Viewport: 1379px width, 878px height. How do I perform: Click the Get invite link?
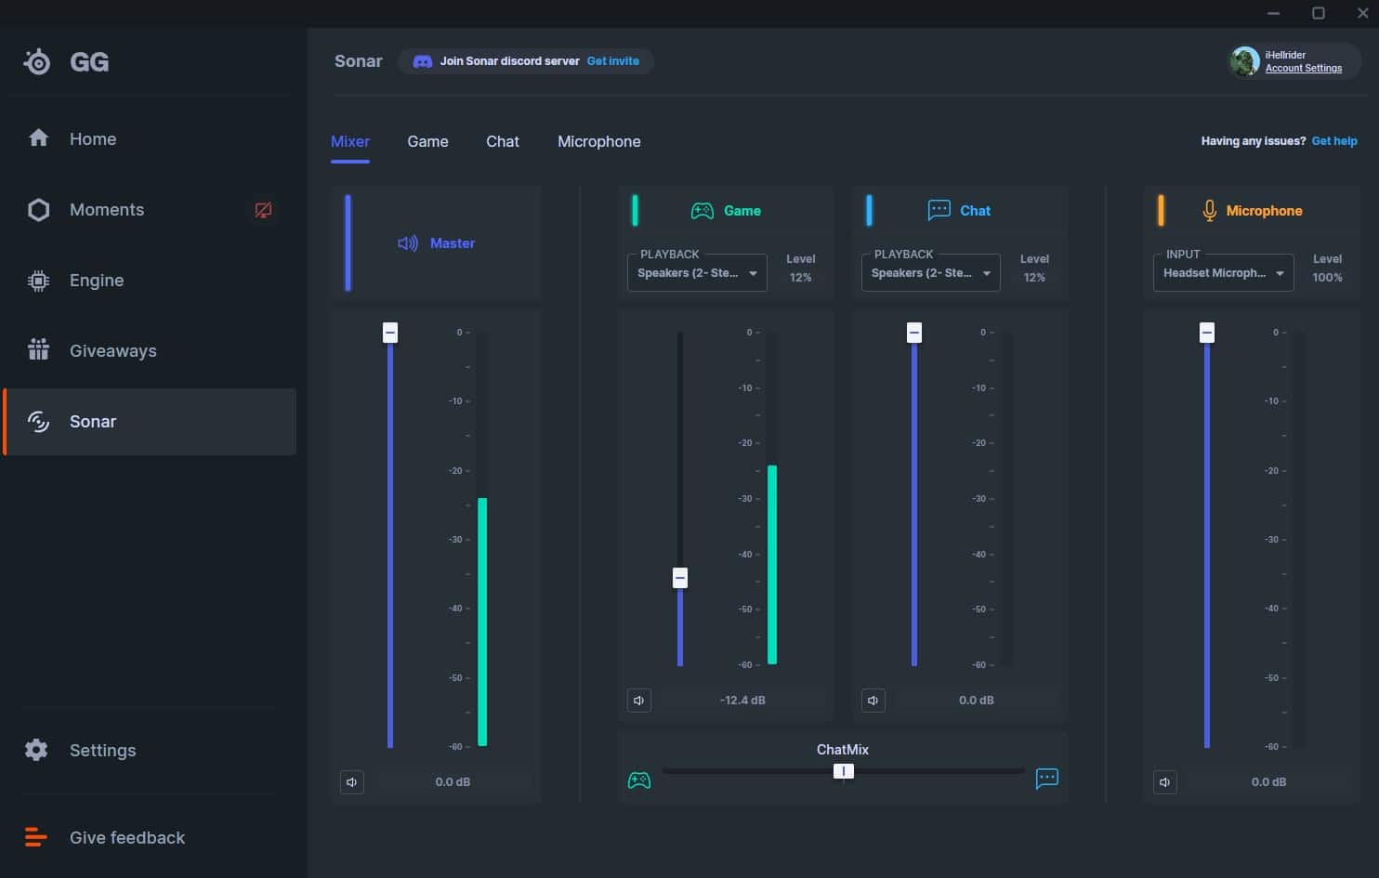pyautogui.click(x=613, y=61)
